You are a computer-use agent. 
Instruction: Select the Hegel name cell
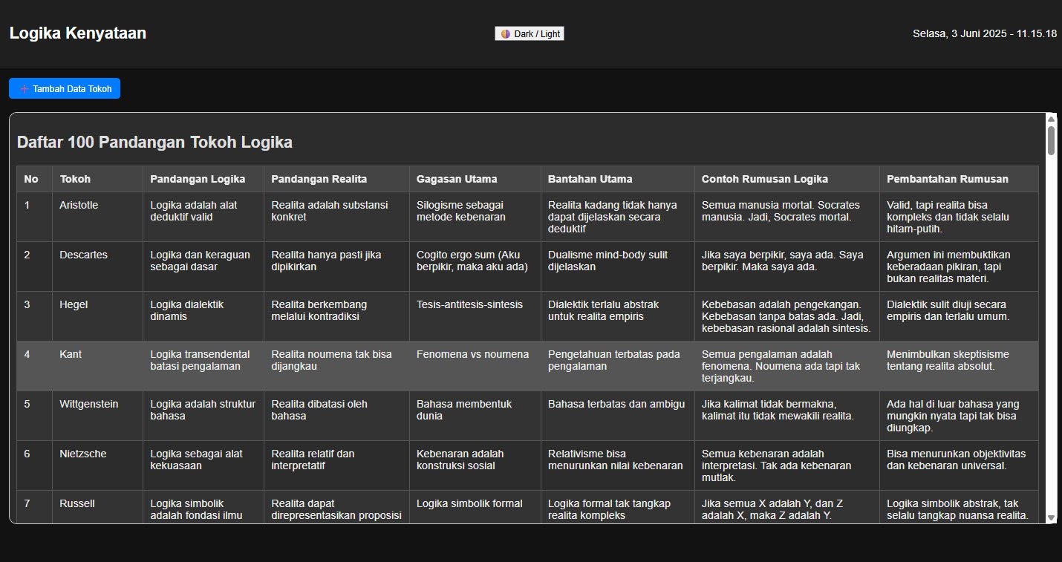coord(97,316)
